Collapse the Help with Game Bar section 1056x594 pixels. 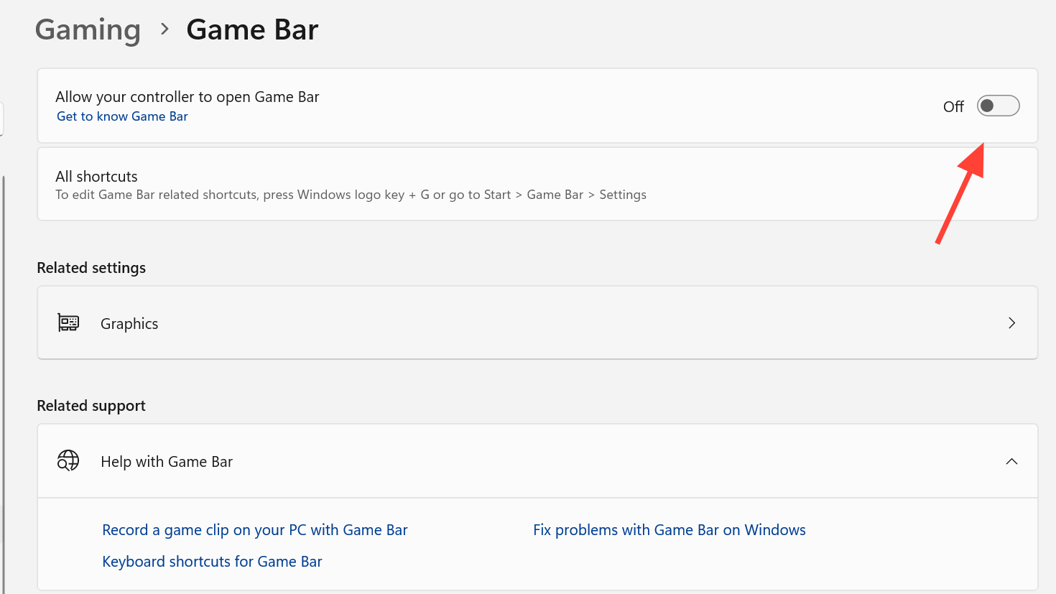(x=1011, y=461)
